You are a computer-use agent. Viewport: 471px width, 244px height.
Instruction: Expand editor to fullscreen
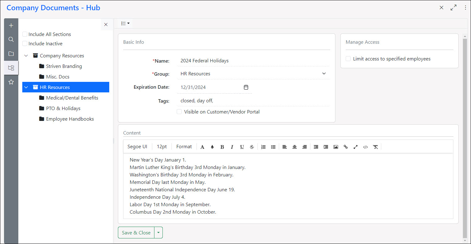point(356,147)
